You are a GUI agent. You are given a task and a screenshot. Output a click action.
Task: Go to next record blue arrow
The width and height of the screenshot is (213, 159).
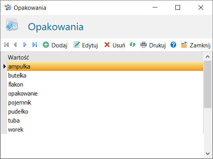click(x=25, y=45)
